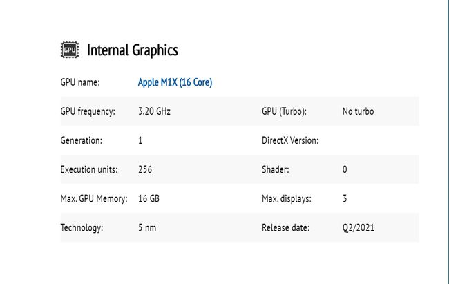Viewport: 449px width, 284px height.
Task: Click the GPU chip icon
Action: [69, 50]
